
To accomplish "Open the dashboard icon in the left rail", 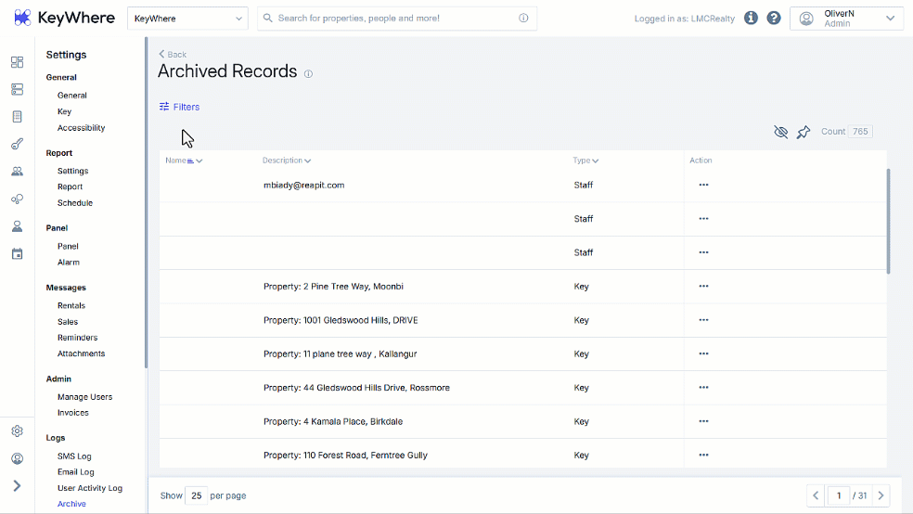I will click(x=17, y=62).
